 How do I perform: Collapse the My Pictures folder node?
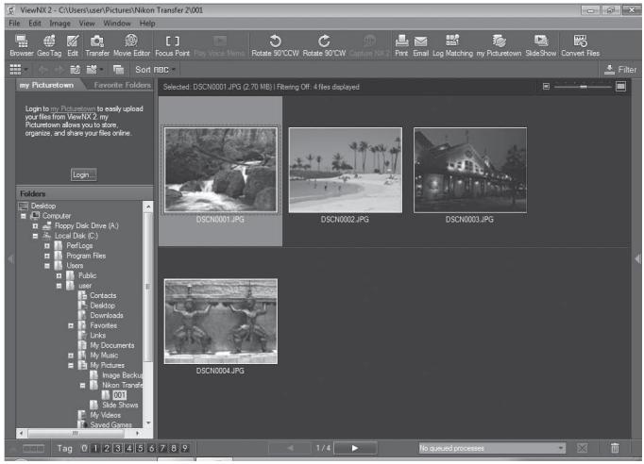71,365
